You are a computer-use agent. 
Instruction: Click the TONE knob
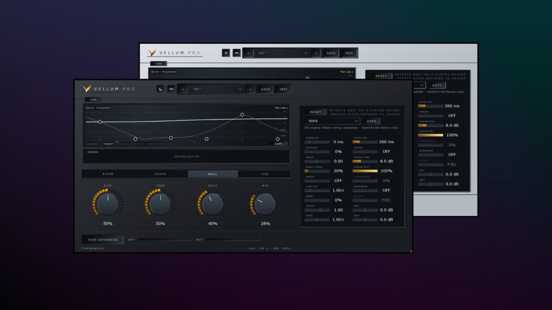click(160, 204)
